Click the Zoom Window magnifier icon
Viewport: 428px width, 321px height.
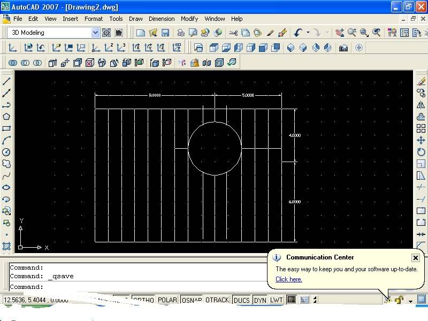(x=364, y=33)
